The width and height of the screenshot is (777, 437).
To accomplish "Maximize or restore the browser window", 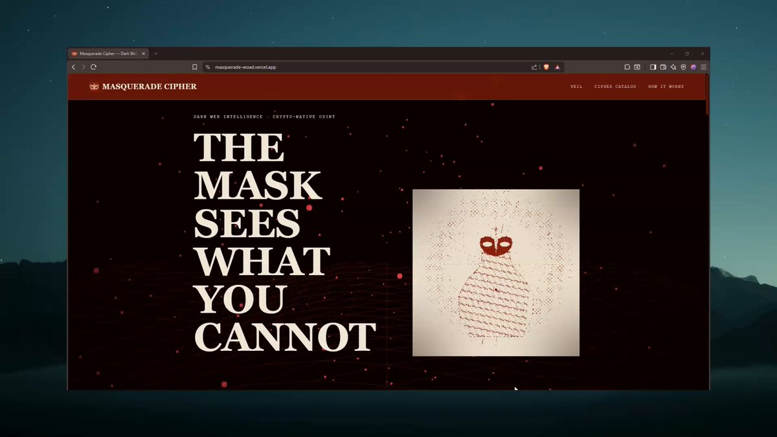I will (x=687, y=54).
